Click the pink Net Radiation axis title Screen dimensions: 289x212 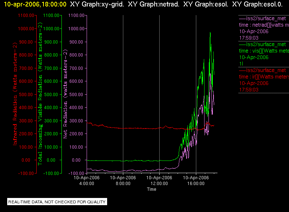pyautogui.click(x=65, y=94)
